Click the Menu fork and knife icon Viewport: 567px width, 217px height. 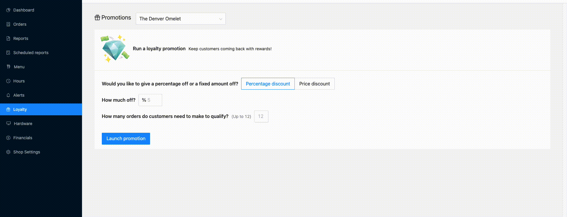click(9, 67)
